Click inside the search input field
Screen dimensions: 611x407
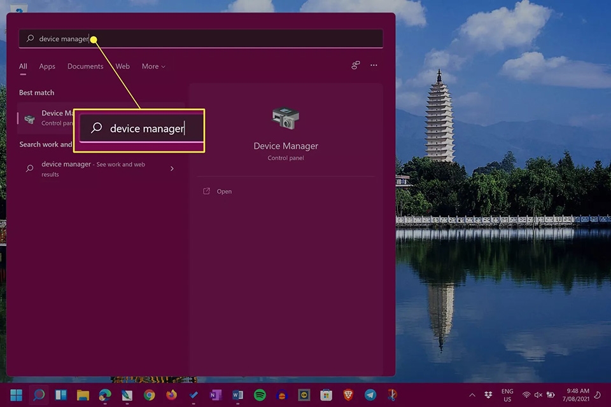191,39
